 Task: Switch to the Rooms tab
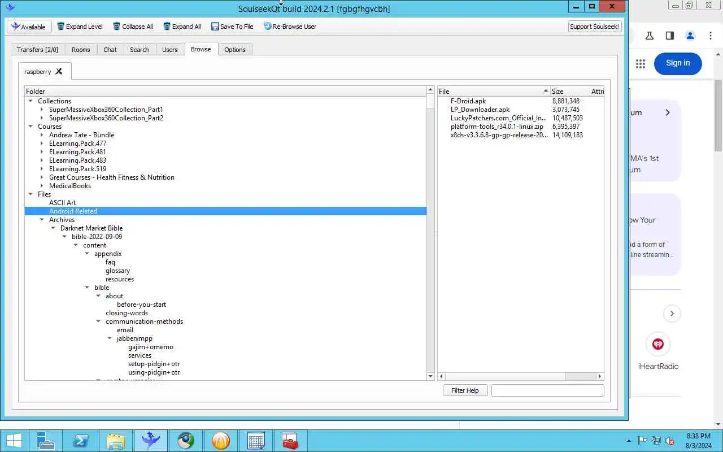click(x=81, y=50)
